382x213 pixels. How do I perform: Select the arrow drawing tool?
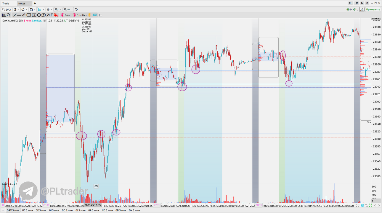click(48, 15)
